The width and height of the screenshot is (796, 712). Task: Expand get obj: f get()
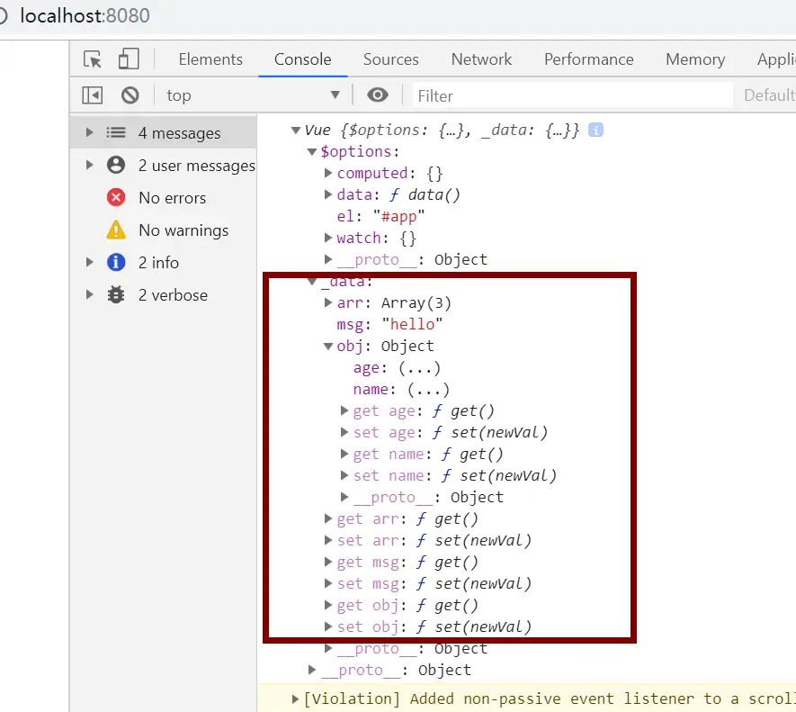coord(328,605)
